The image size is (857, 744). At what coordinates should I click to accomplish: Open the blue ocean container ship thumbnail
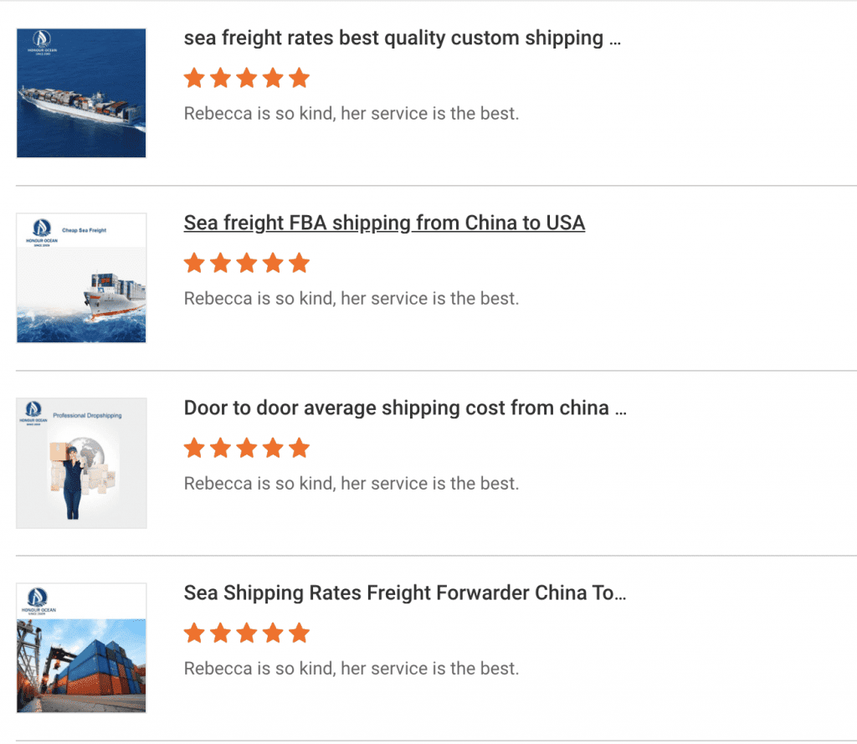pyautogui.click(x=81, y=93)
